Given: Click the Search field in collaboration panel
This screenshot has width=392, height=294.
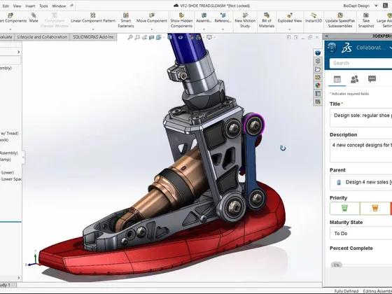Looking at the screenshot, I should click(x=360, y=63).
